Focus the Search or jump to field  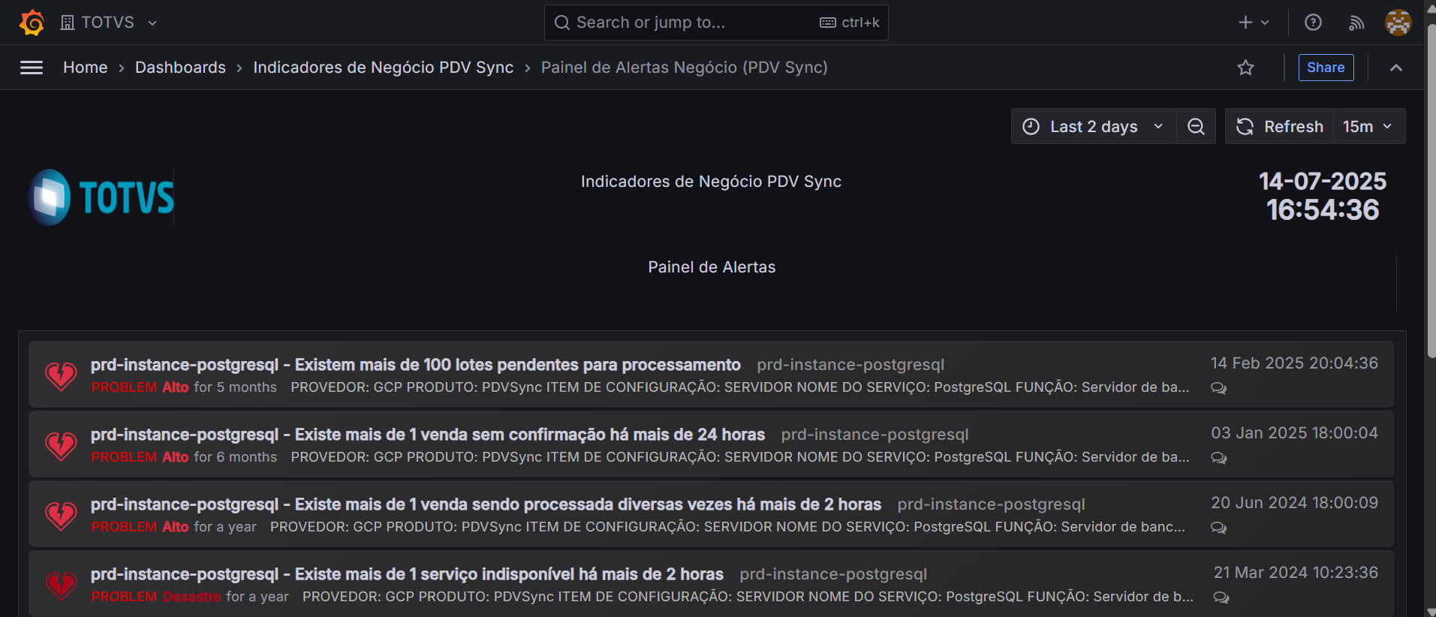[x=691, y=23]
